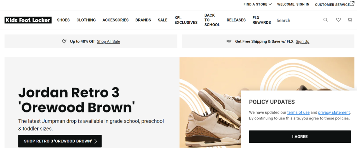Click the FLX logo icon

(x=229, y=41)
